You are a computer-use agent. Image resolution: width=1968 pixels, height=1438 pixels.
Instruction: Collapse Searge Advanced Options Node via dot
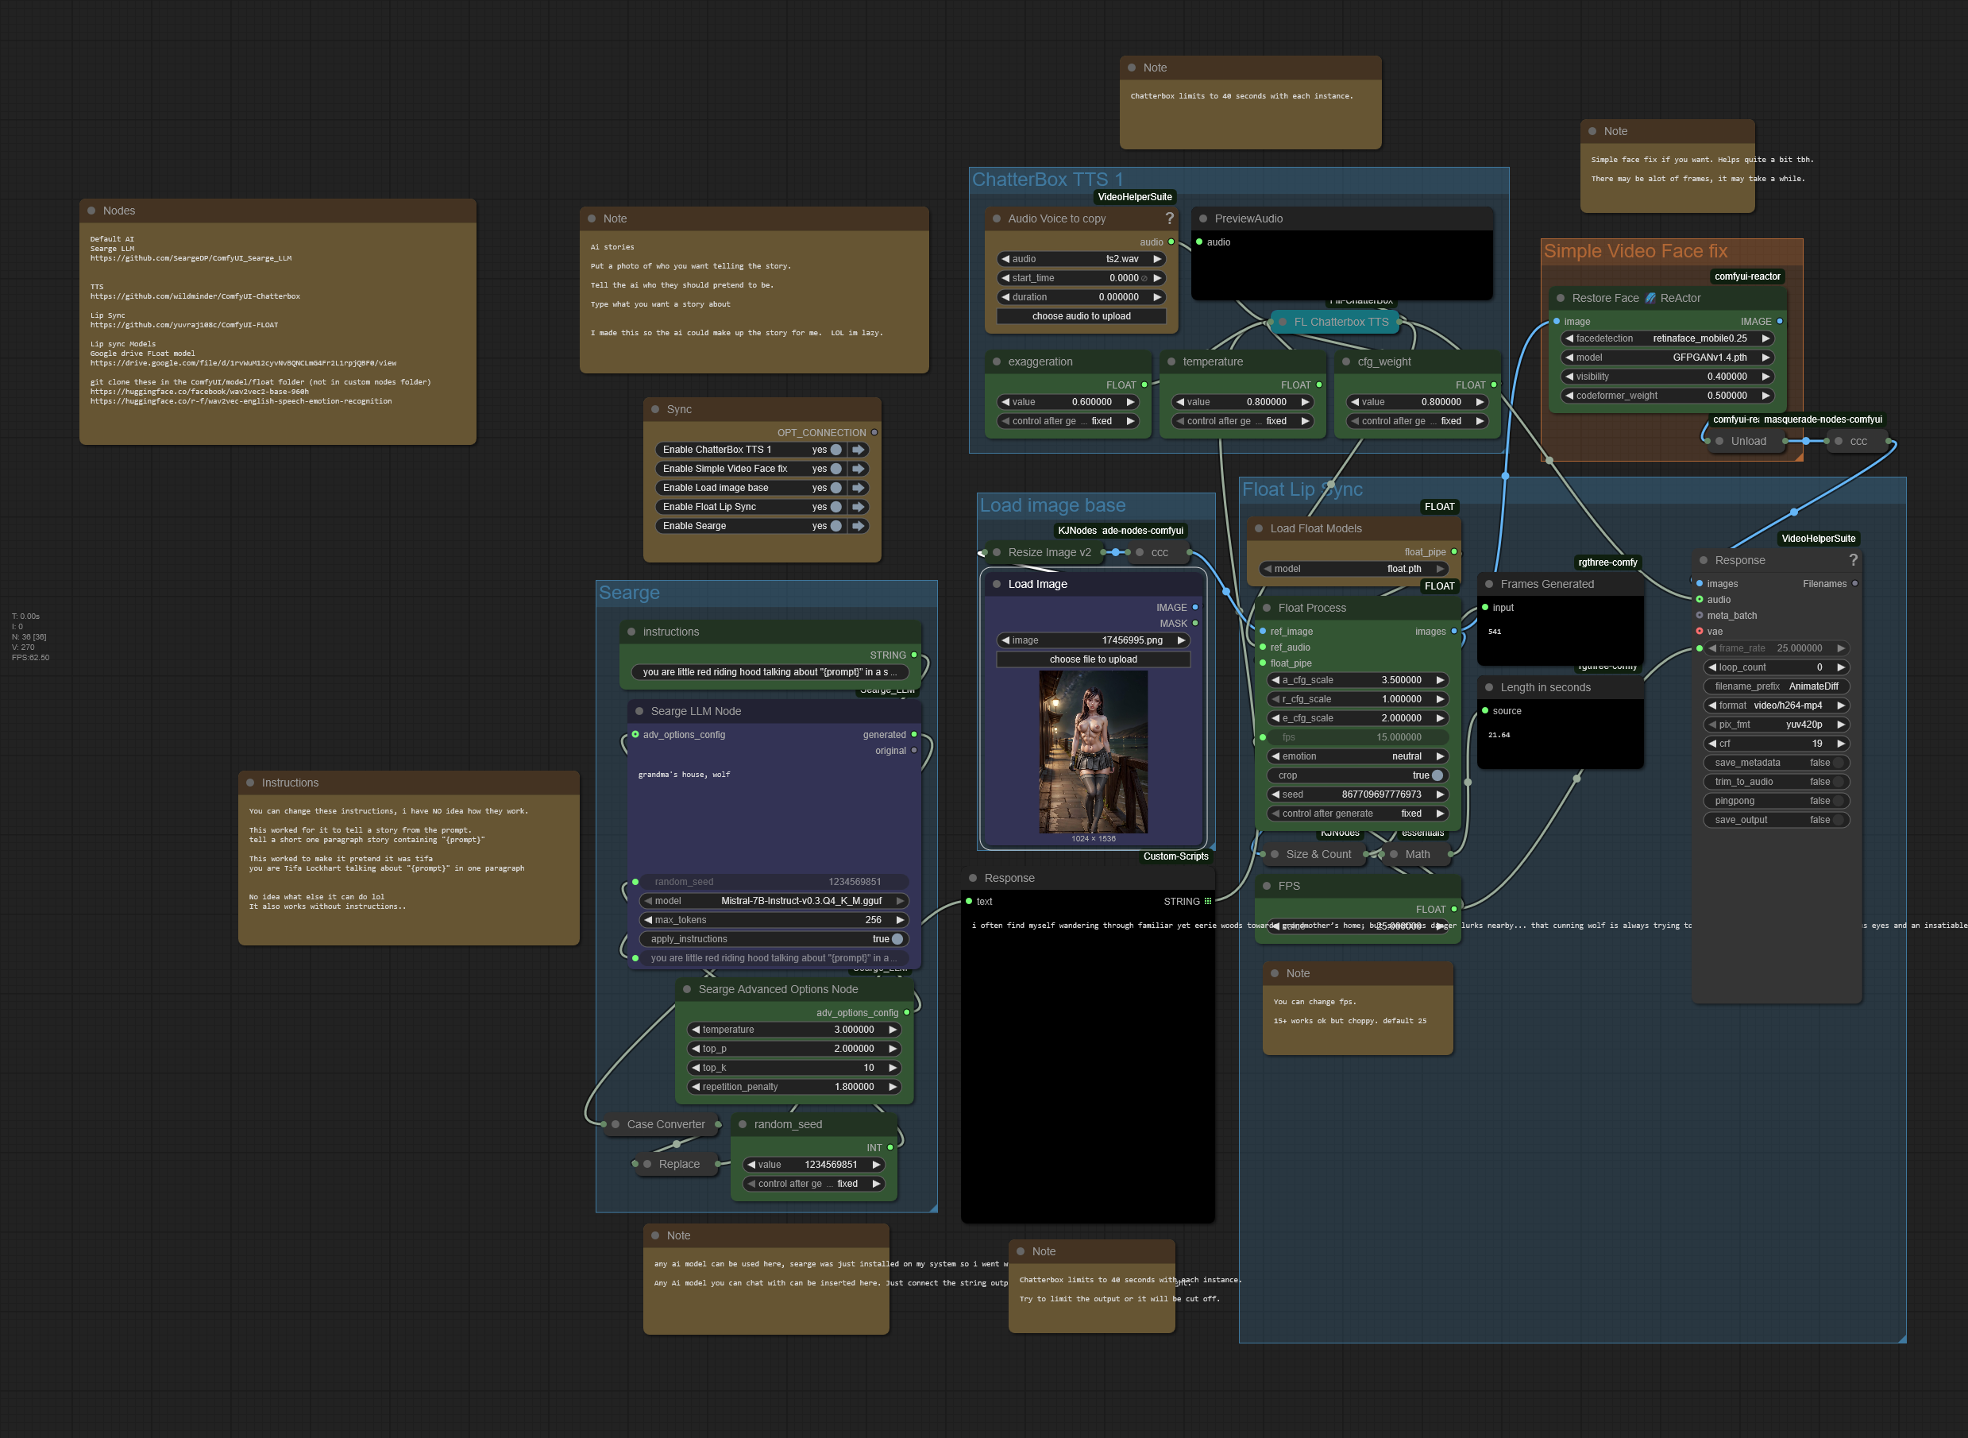[x=687, y=990]
